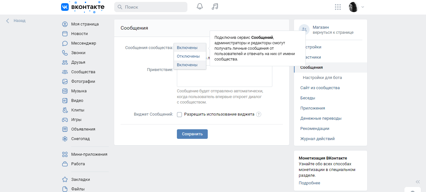The image size is (426, 192).
Task: Open Участники settings section
Action: click(x=331, y=57)
